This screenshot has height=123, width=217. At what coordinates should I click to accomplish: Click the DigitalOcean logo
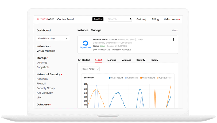coord(86,44)
